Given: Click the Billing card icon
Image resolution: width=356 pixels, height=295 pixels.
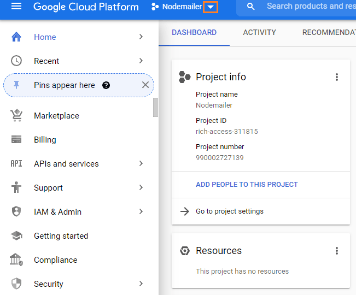Looking at the screenshot, I should coord(16,139).
